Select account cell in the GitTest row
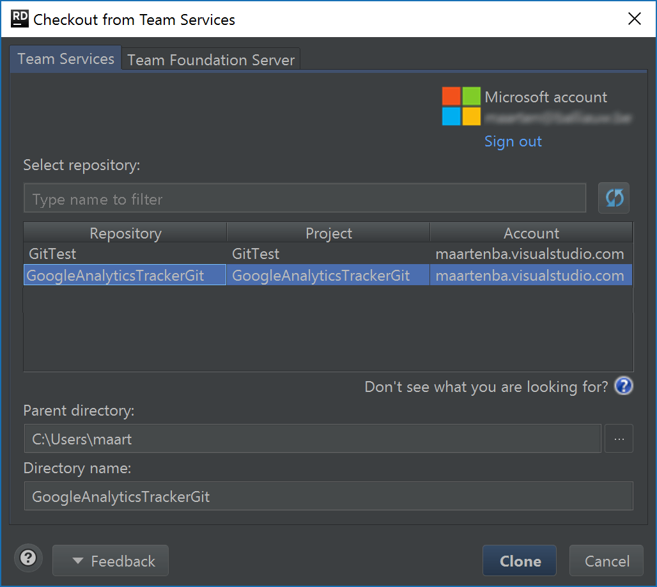 tap(531, 254)
